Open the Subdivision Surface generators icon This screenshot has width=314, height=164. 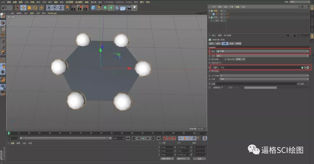[x=105, y=8]
